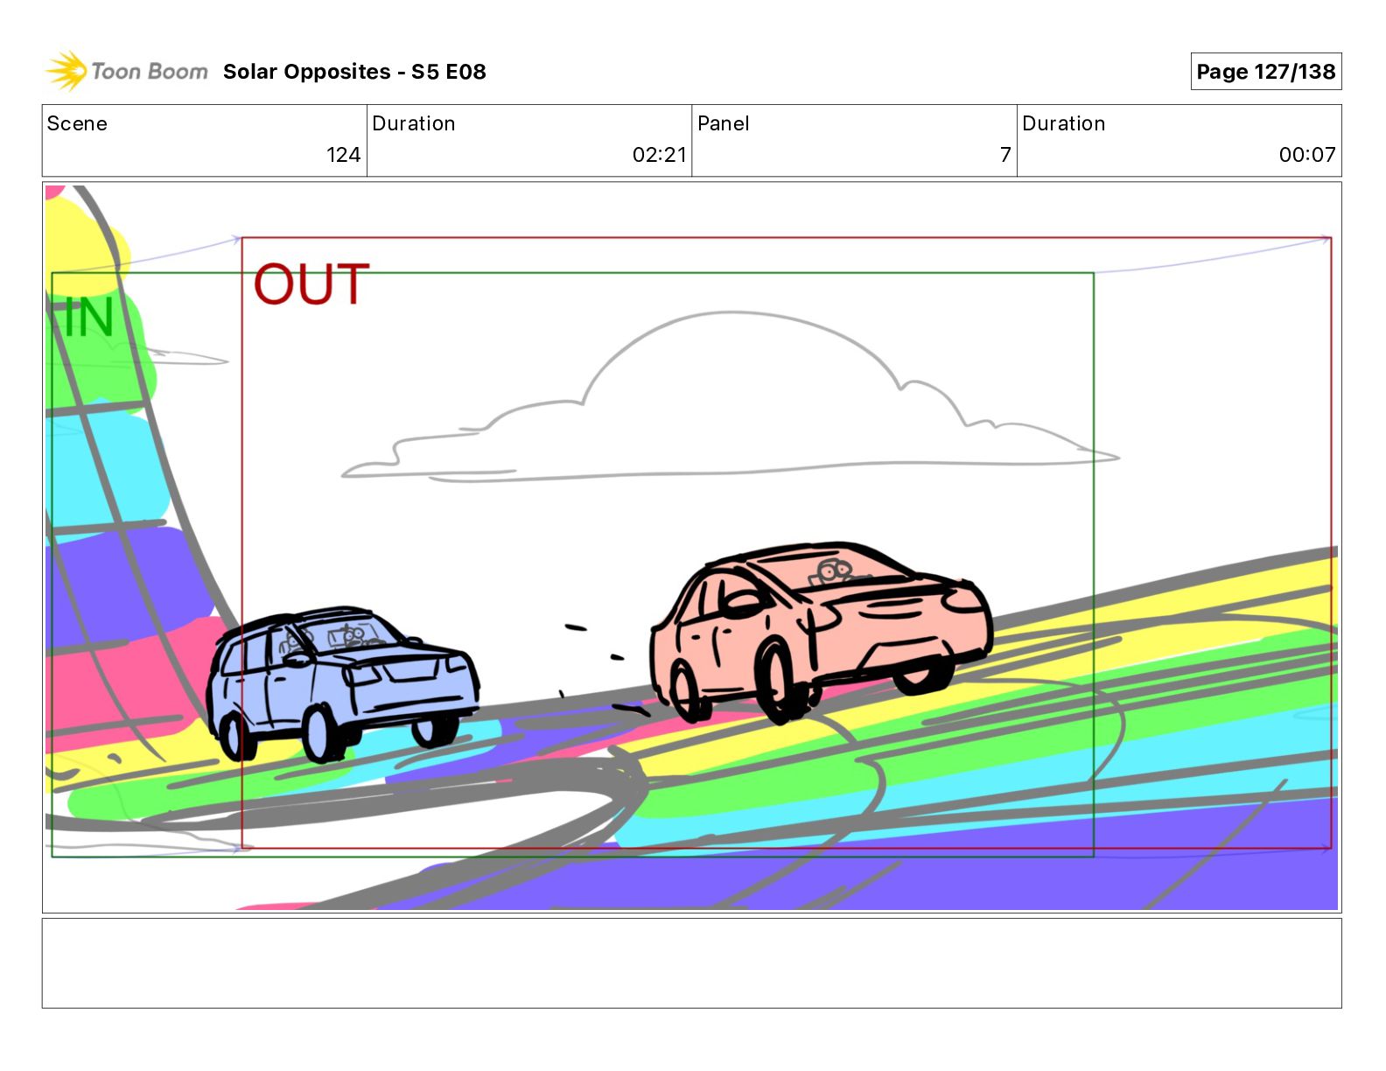Click the scene duration value '02:21'
Screen dimensions: 1386x1071
coord(660,155)
